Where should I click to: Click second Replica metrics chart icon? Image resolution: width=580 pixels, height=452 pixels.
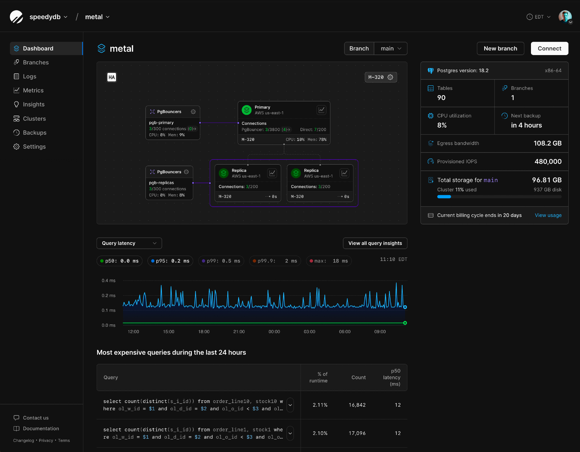[x=344, y=173]
